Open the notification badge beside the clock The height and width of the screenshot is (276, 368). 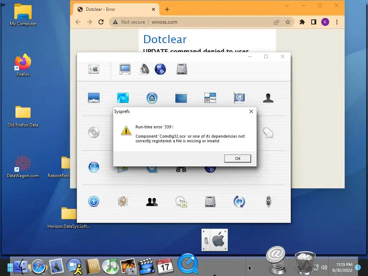pyautogui.click(x=358, y=267)
